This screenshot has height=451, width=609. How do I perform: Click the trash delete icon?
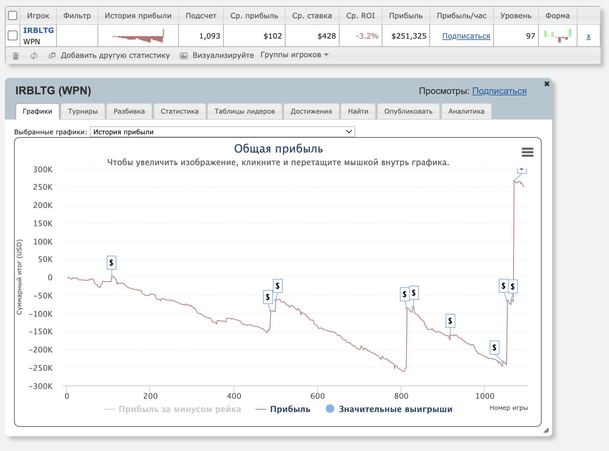coord(16,56)
